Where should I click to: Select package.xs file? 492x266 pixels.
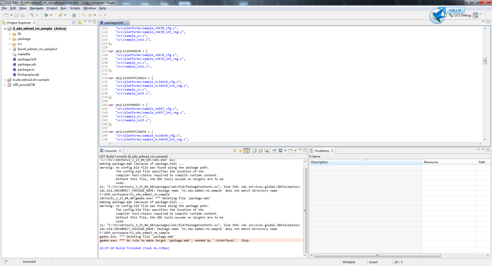coord(26,70)
